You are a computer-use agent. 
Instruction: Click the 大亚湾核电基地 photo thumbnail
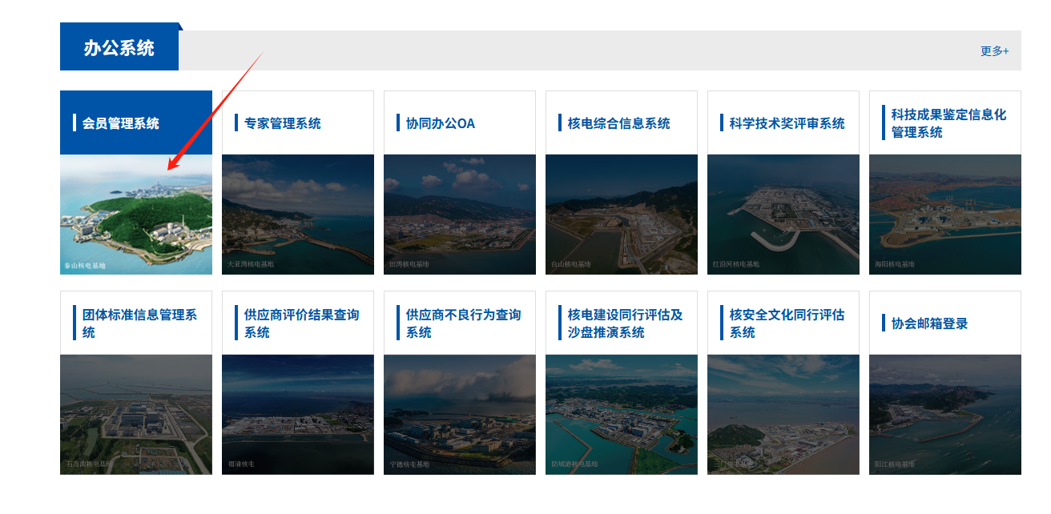coord(298,215)
